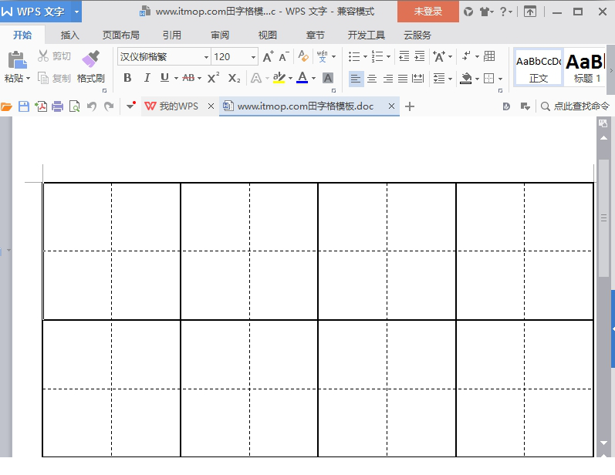Redo the last action
615x475 pixels.
(109, 106)
